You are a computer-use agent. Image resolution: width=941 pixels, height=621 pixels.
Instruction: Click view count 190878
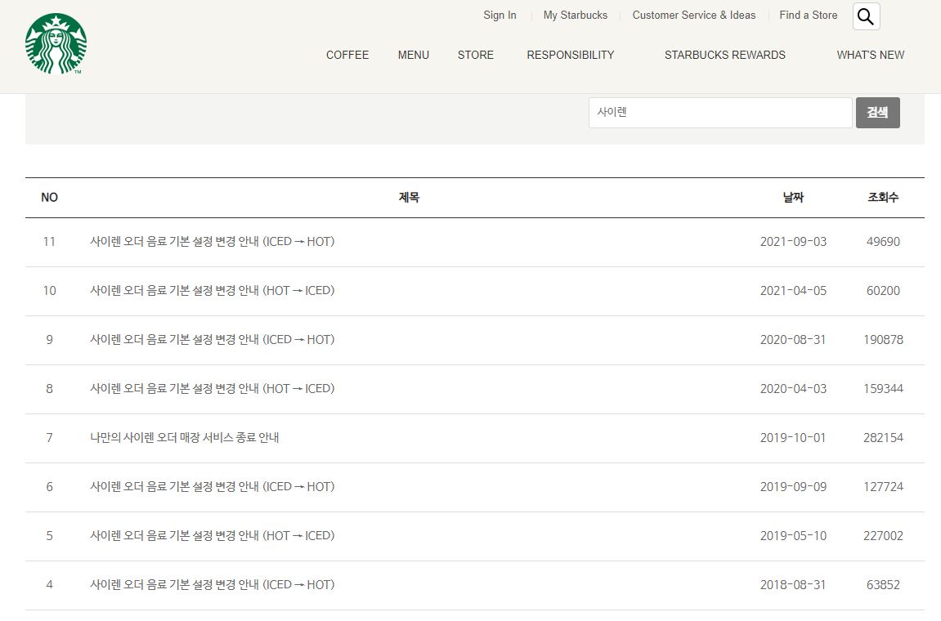pyautogui.click(x=883, y=340)
